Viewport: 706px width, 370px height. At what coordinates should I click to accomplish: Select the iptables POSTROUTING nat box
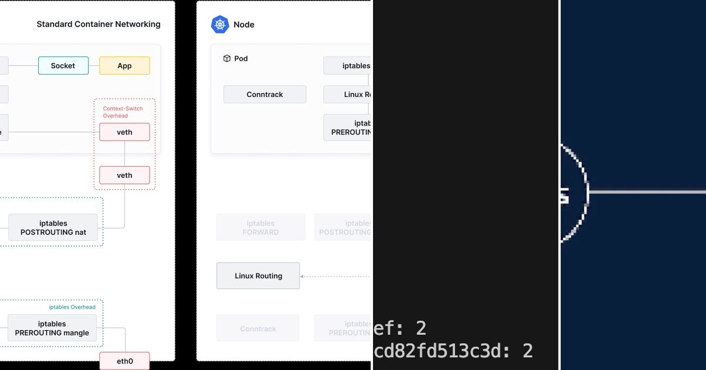click(53, 227)
